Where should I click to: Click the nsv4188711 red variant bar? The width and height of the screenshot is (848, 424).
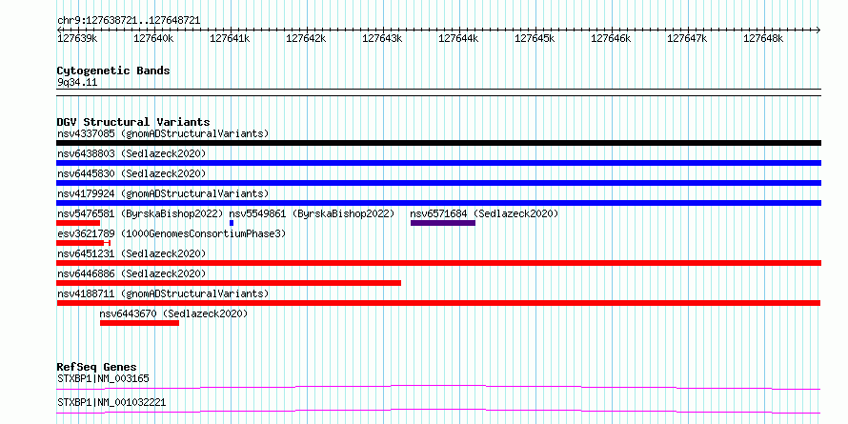(x=438, y=303)
